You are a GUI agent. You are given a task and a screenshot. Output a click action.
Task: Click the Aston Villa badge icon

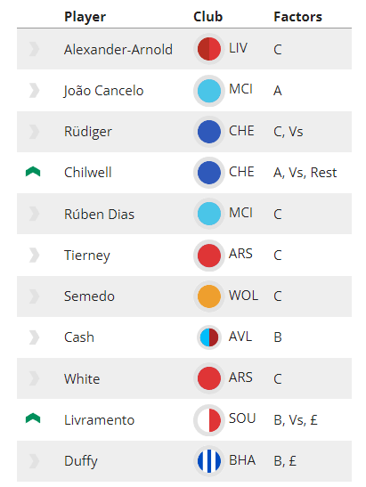(209, 337)
